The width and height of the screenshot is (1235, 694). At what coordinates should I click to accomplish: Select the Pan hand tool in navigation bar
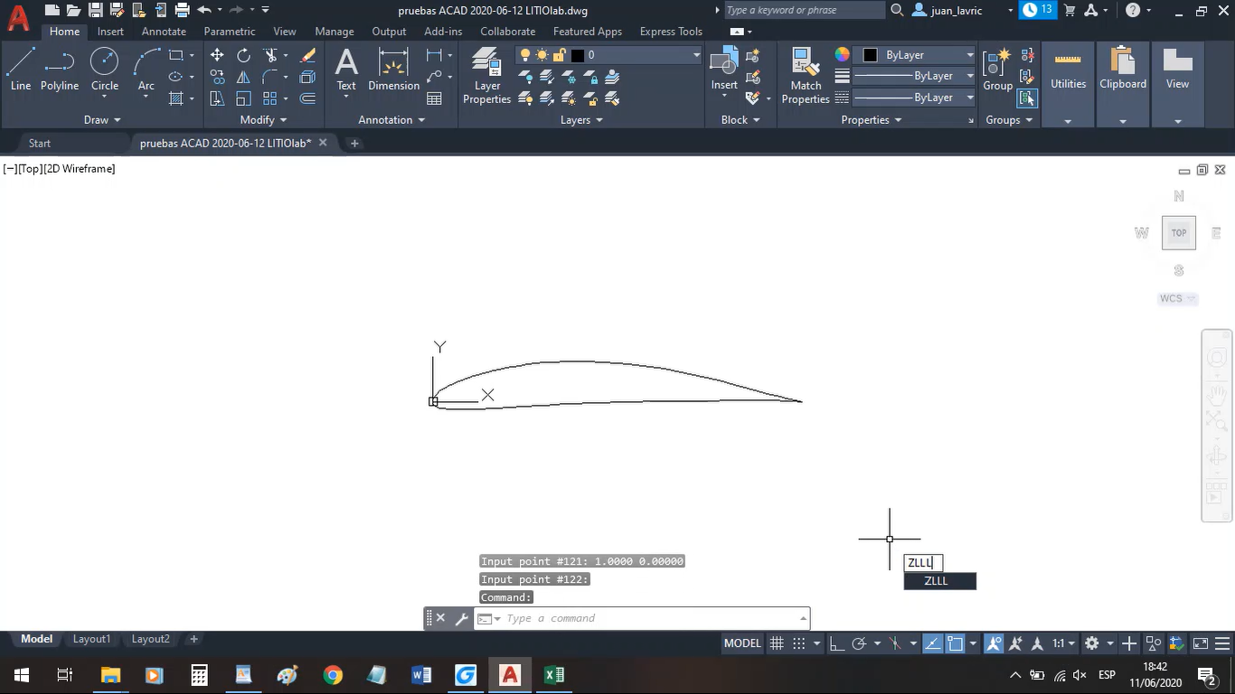(x=1217, y=394)
